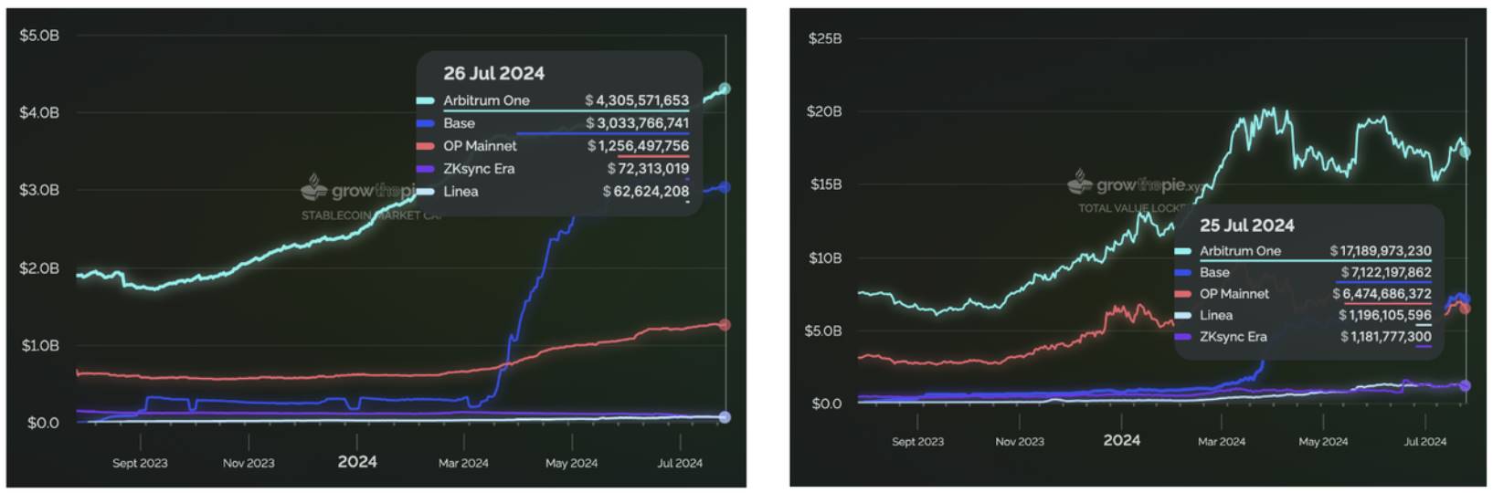This screenshot has height=493, width=1493.
Task: Click the Linea white swatch in right tooltip
Action: click(x=1183, y=316)
